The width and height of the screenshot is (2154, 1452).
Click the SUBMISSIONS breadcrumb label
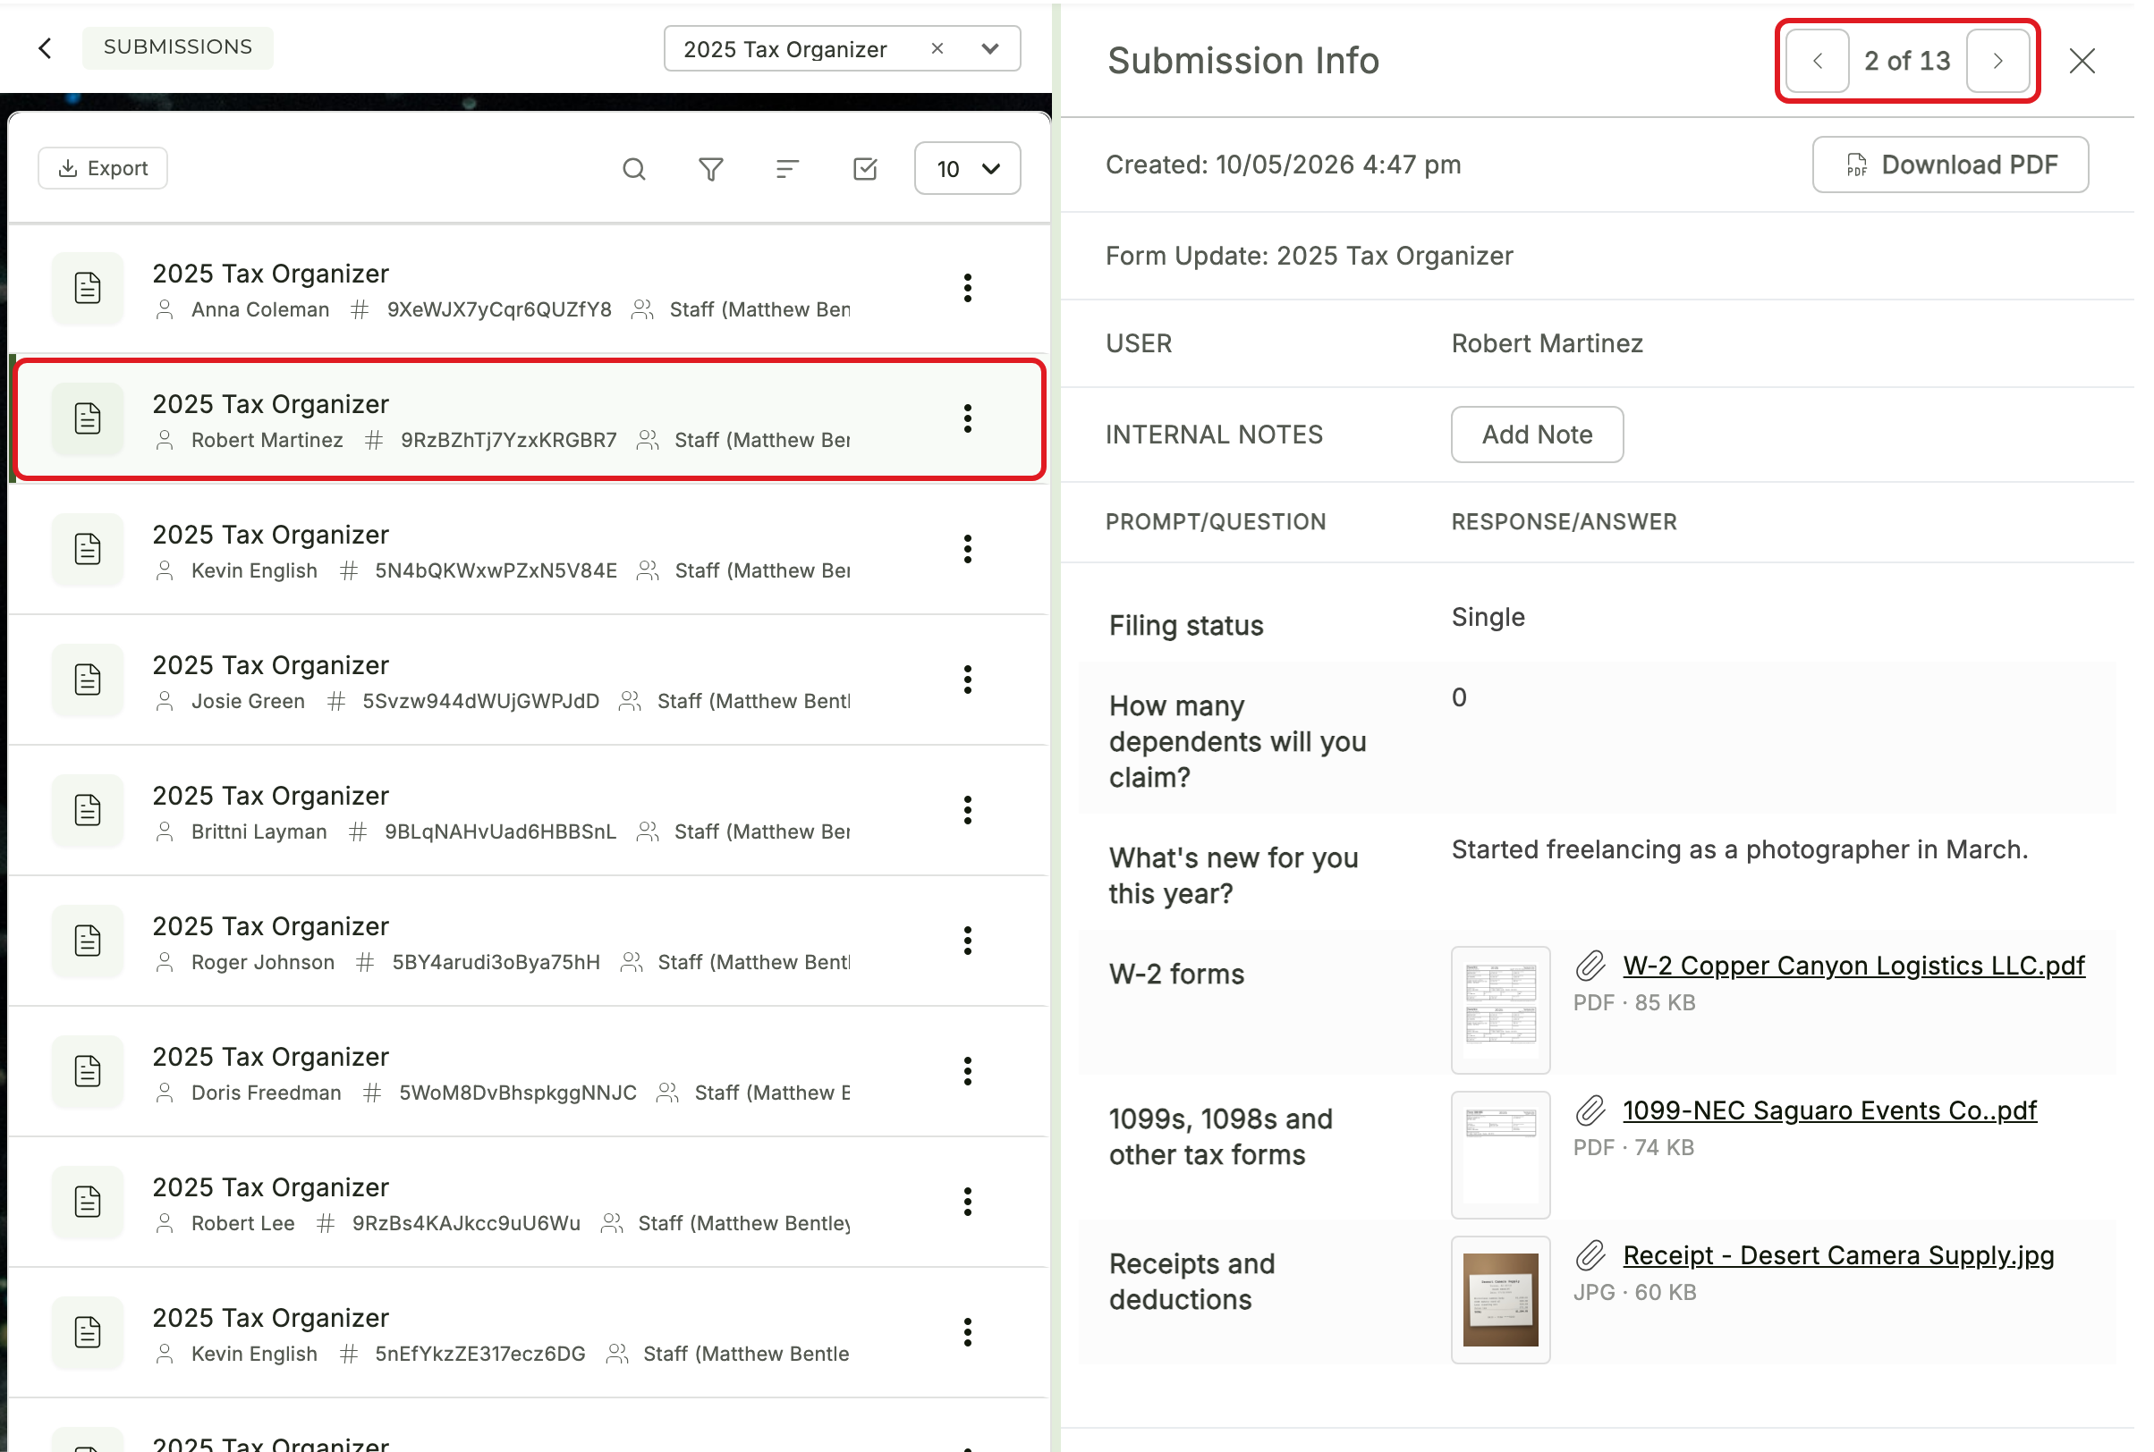pyautogui.click(x=178, y=47)
